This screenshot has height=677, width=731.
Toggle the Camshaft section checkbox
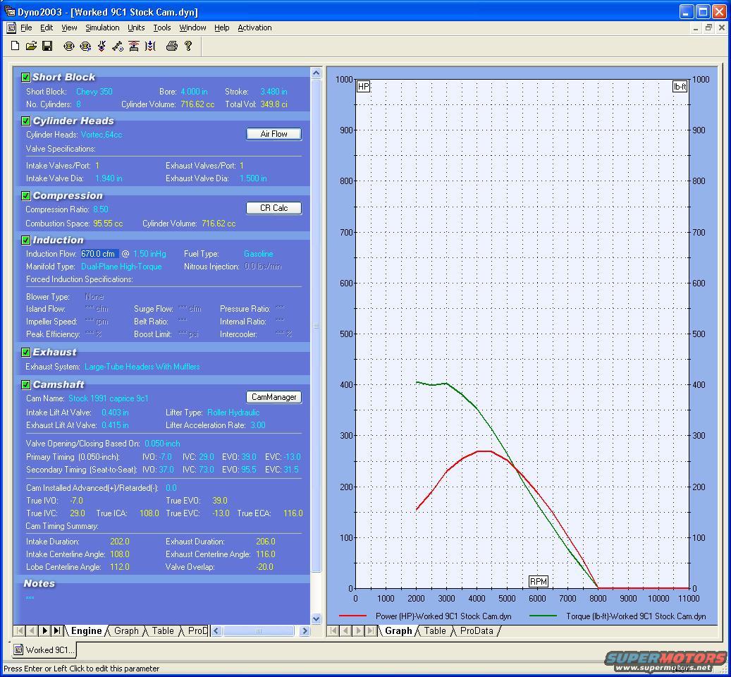point(26,385)
